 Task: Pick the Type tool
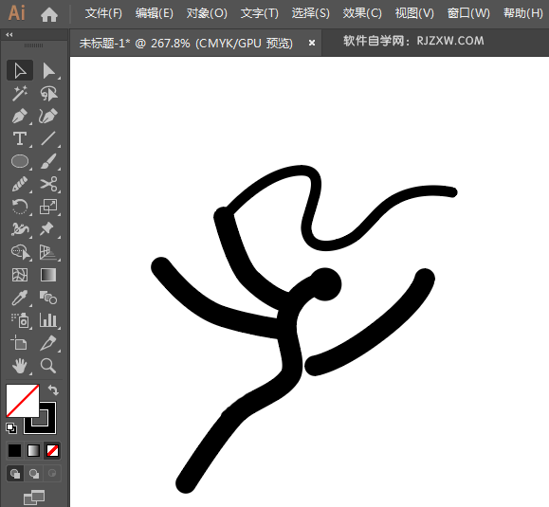pyautogui.click(x=20, y=138)
